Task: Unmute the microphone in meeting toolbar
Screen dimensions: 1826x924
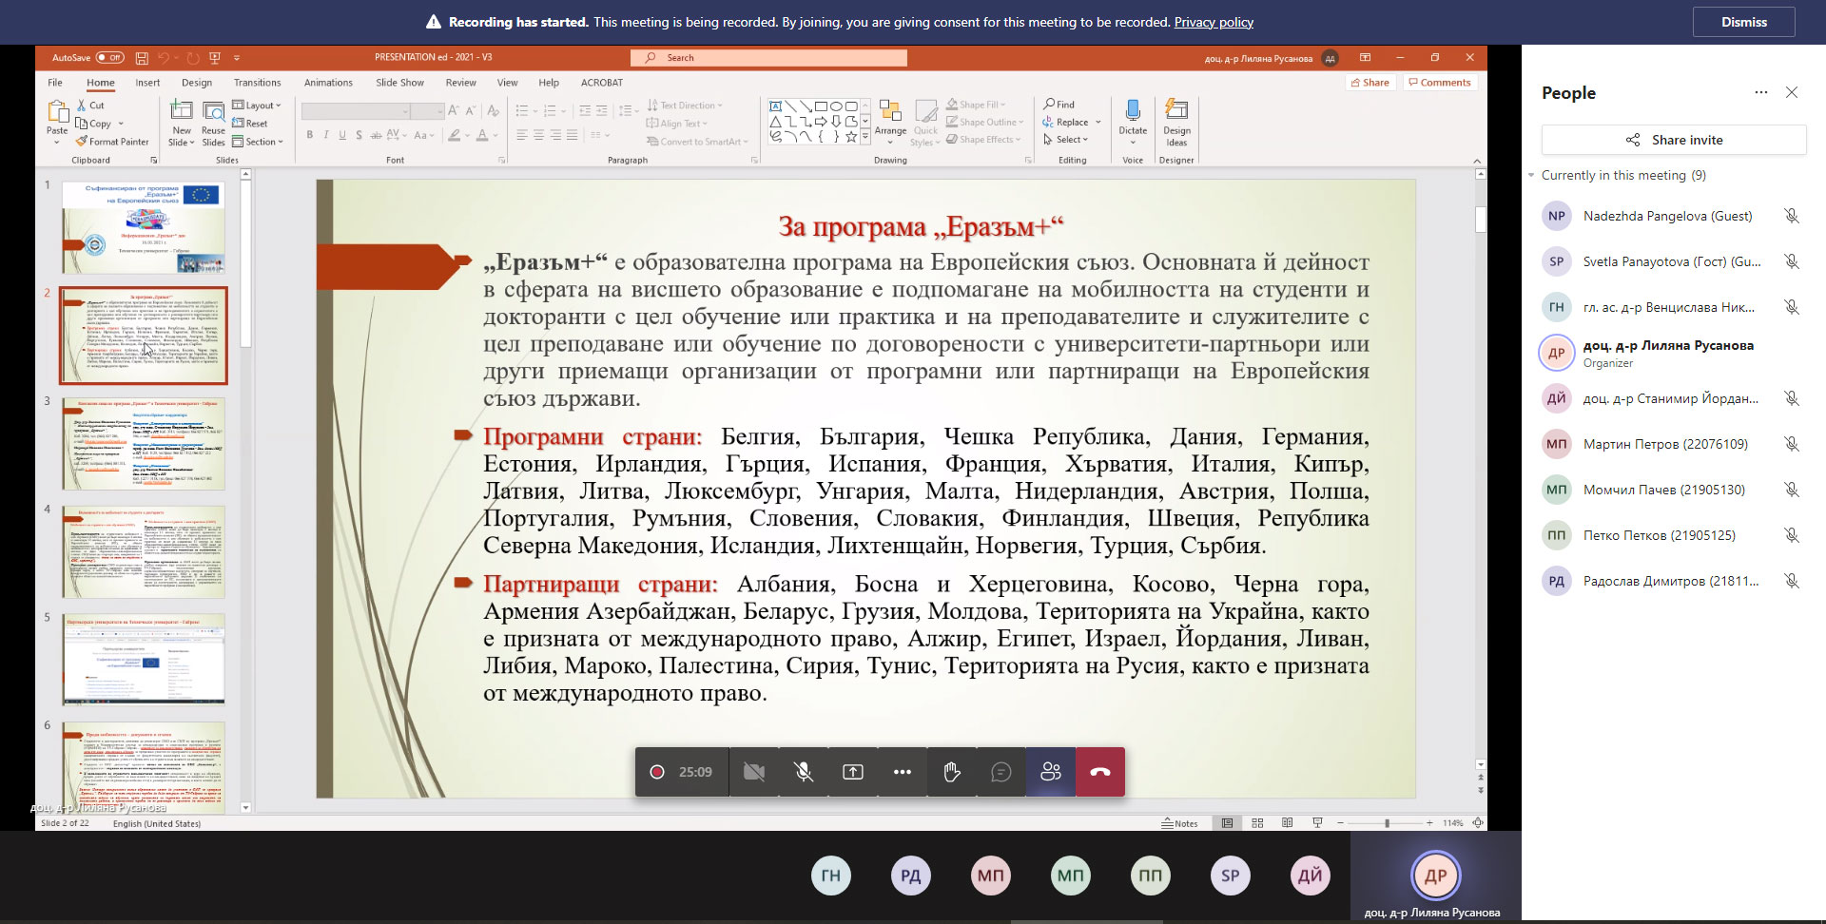Action: [804, 772]
